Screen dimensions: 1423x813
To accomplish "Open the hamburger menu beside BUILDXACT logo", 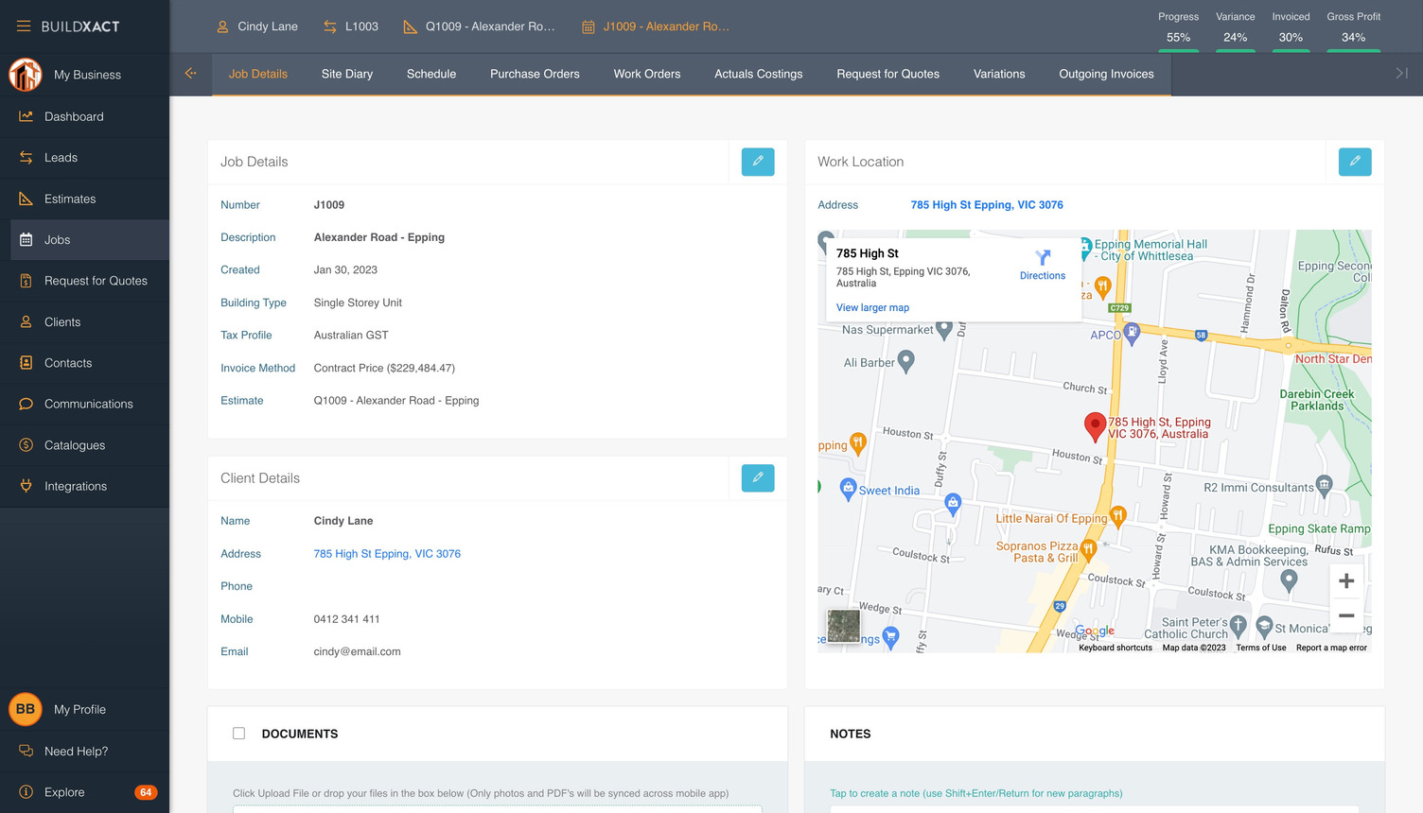I will [24, 26].
